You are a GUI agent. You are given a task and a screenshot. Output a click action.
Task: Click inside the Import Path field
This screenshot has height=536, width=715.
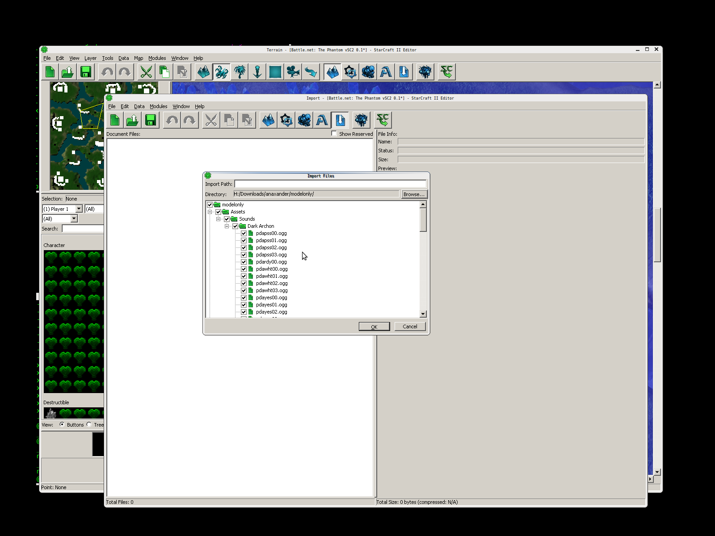[330, 184]
